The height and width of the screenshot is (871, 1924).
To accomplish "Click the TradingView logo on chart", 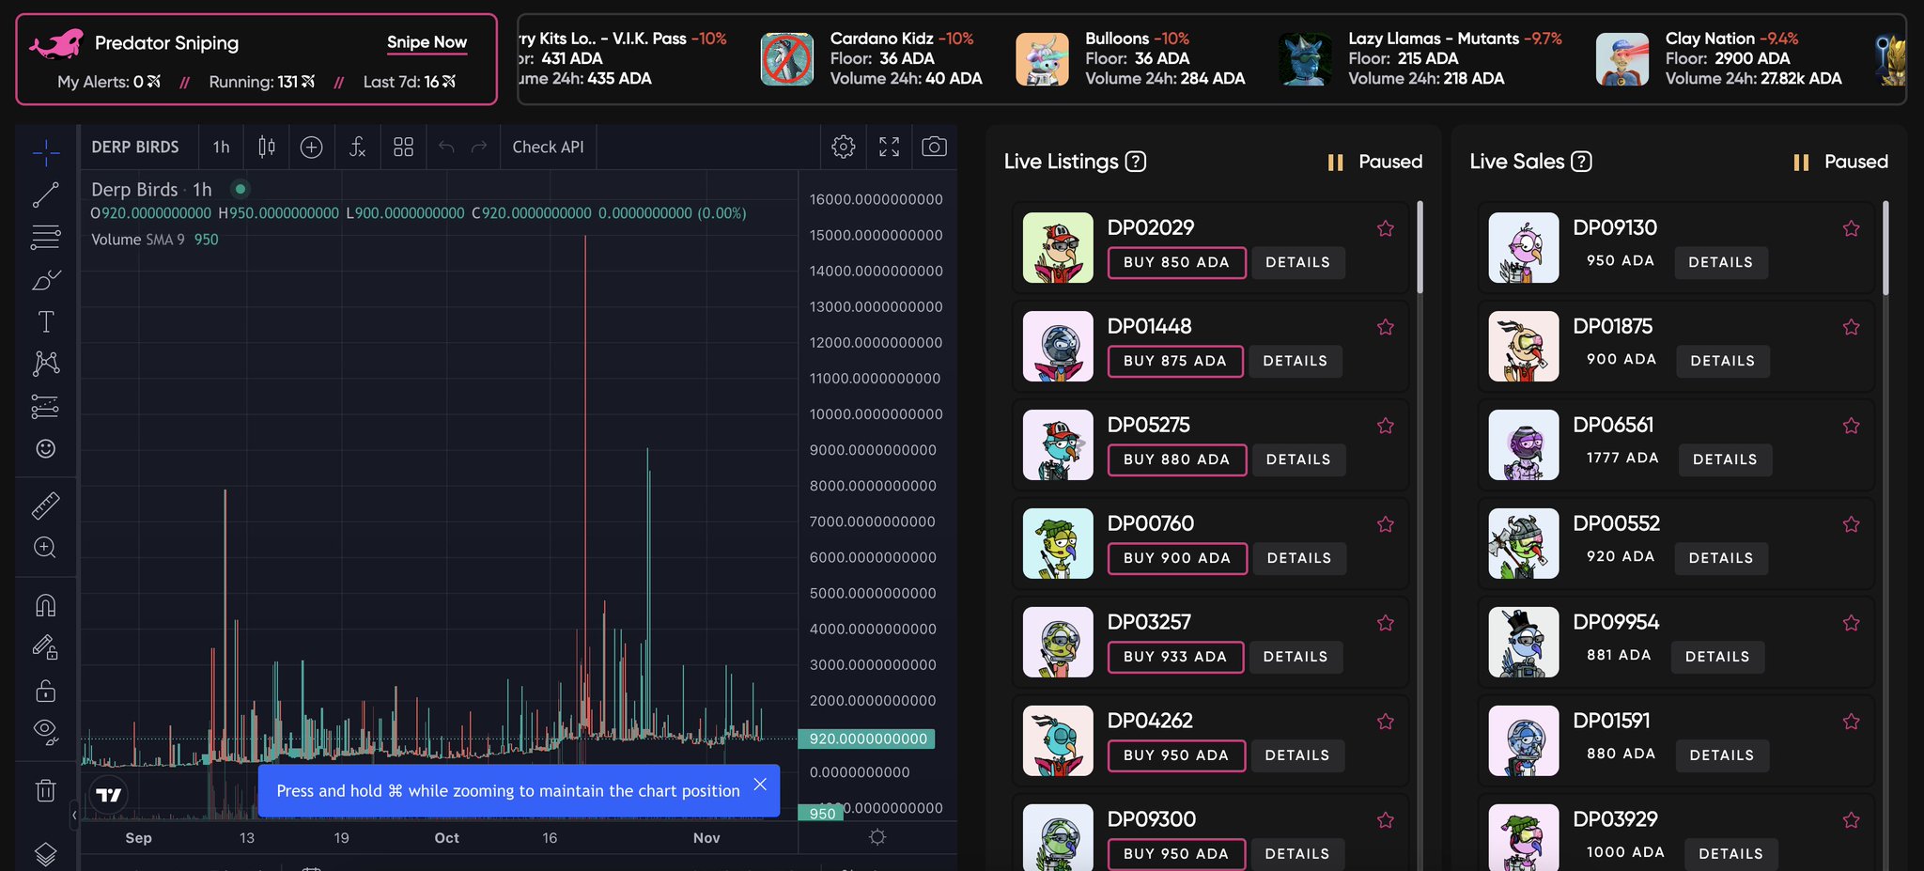I will pyautogui.click(x=109, y=795).
